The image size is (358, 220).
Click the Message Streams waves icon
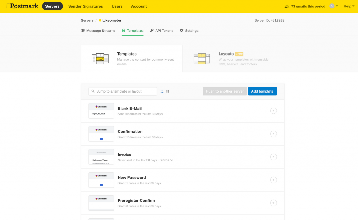[83, 30]
